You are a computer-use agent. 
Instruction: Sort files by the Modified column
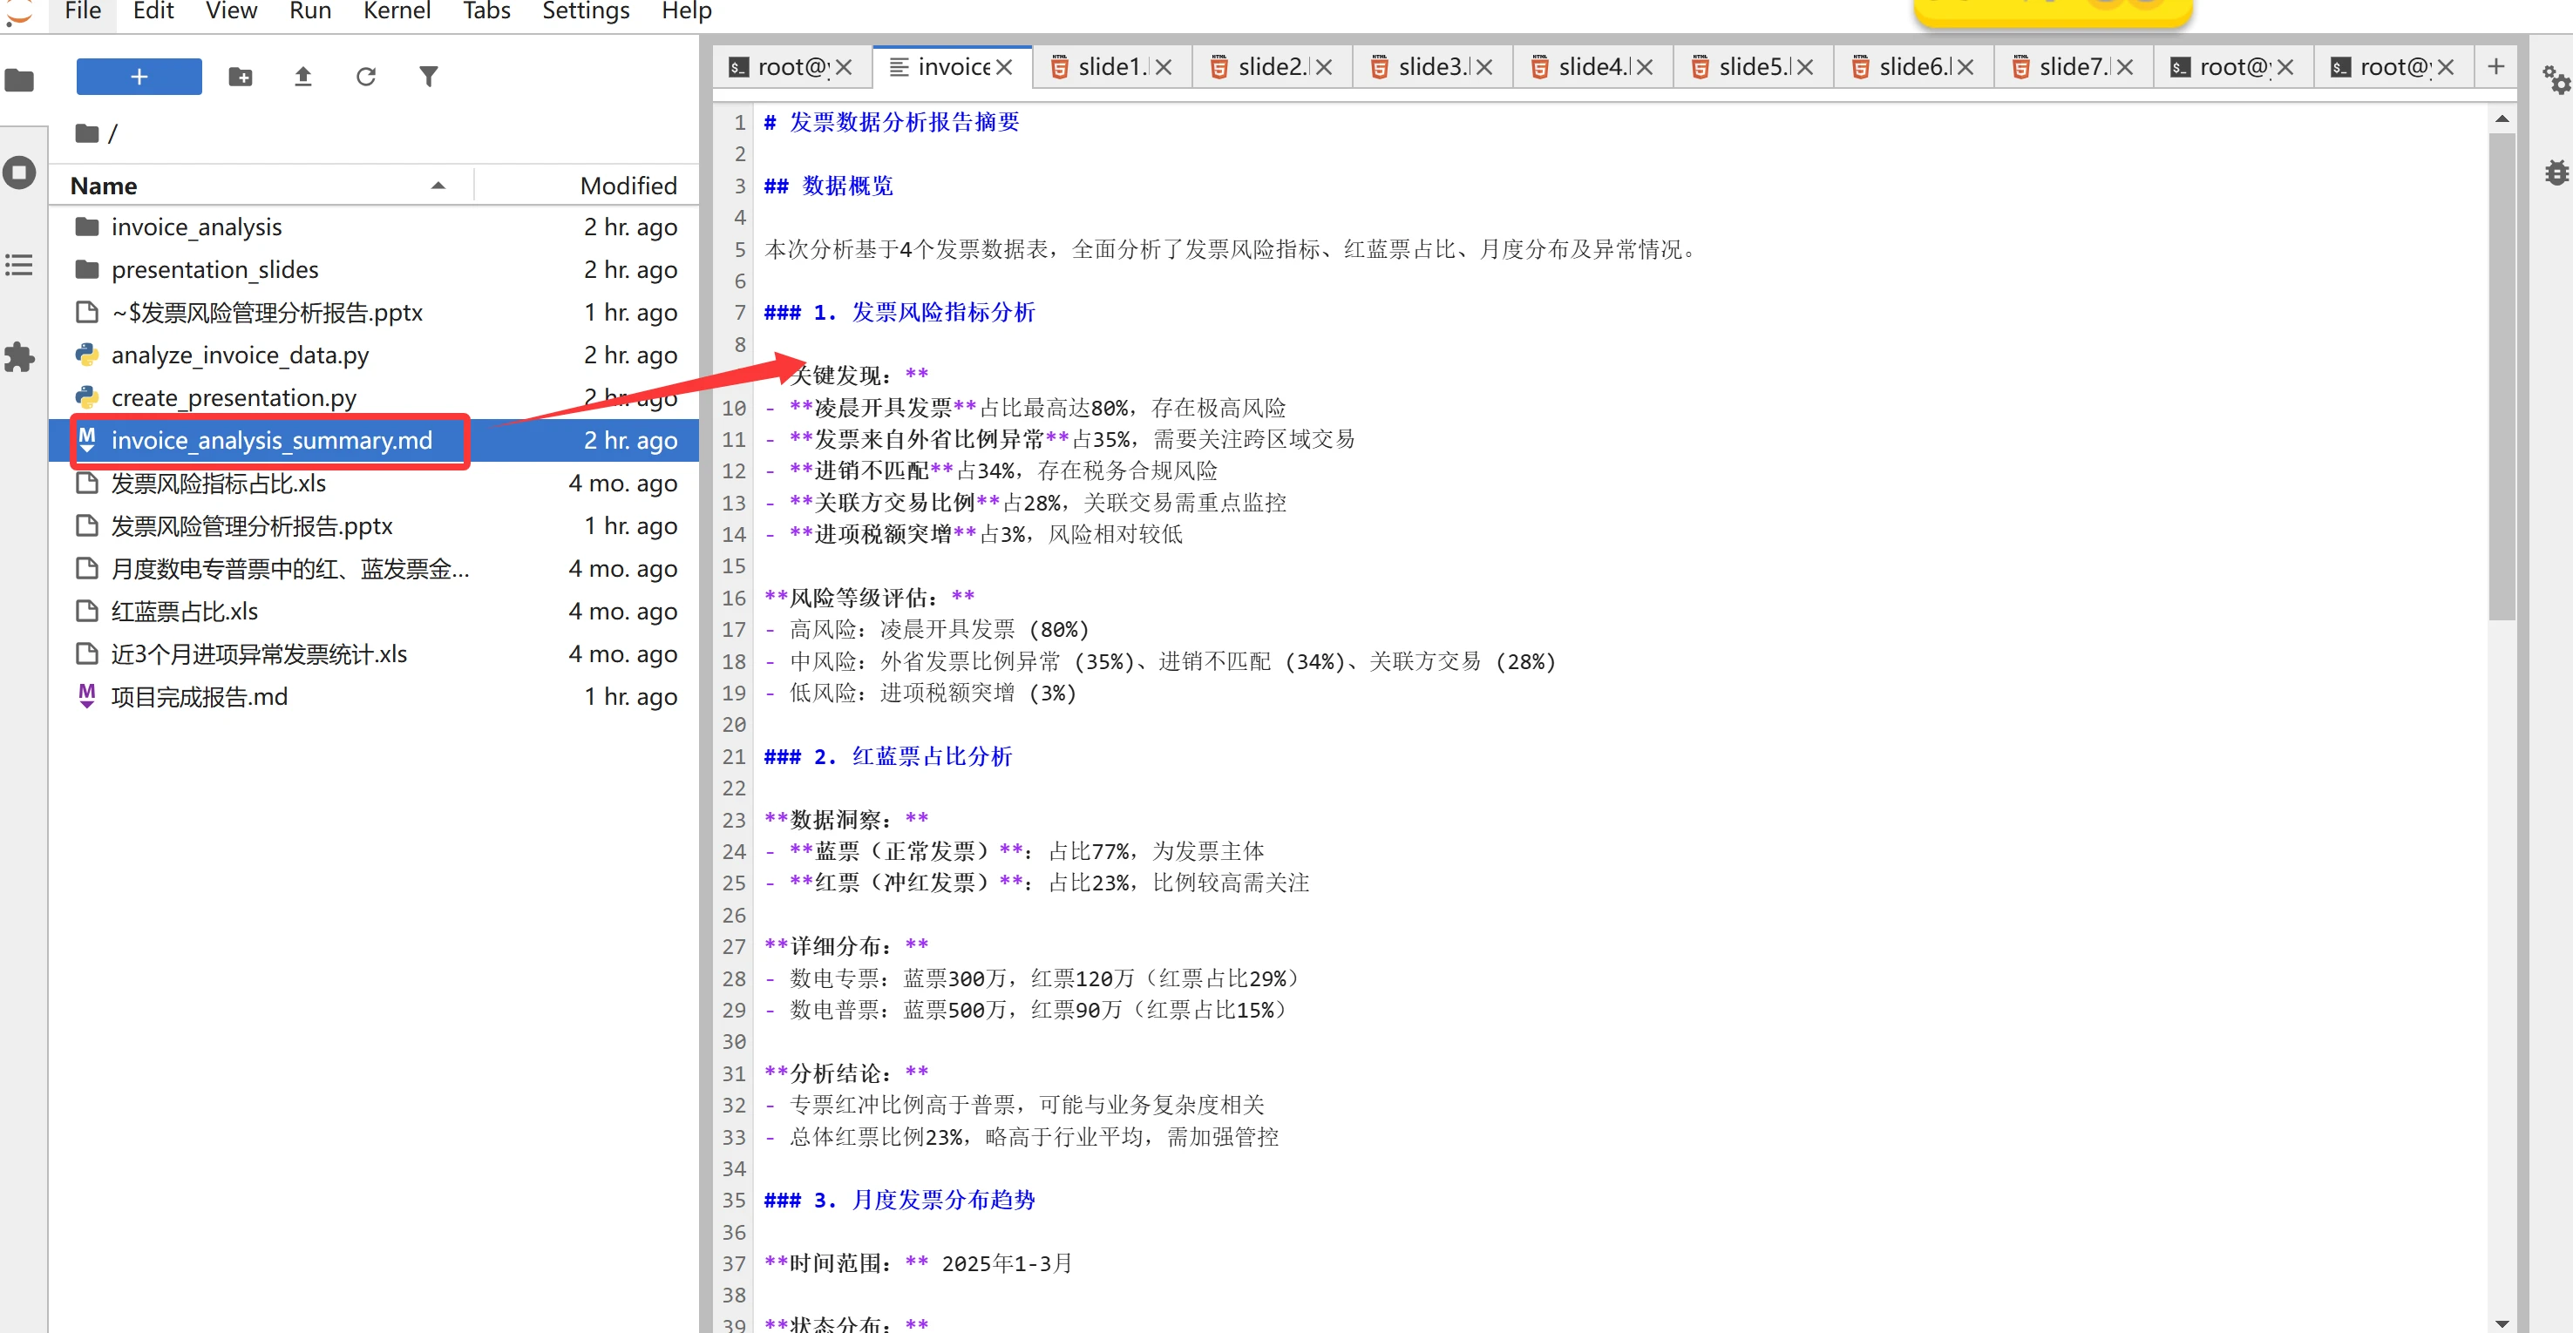[x=628, y=186]
